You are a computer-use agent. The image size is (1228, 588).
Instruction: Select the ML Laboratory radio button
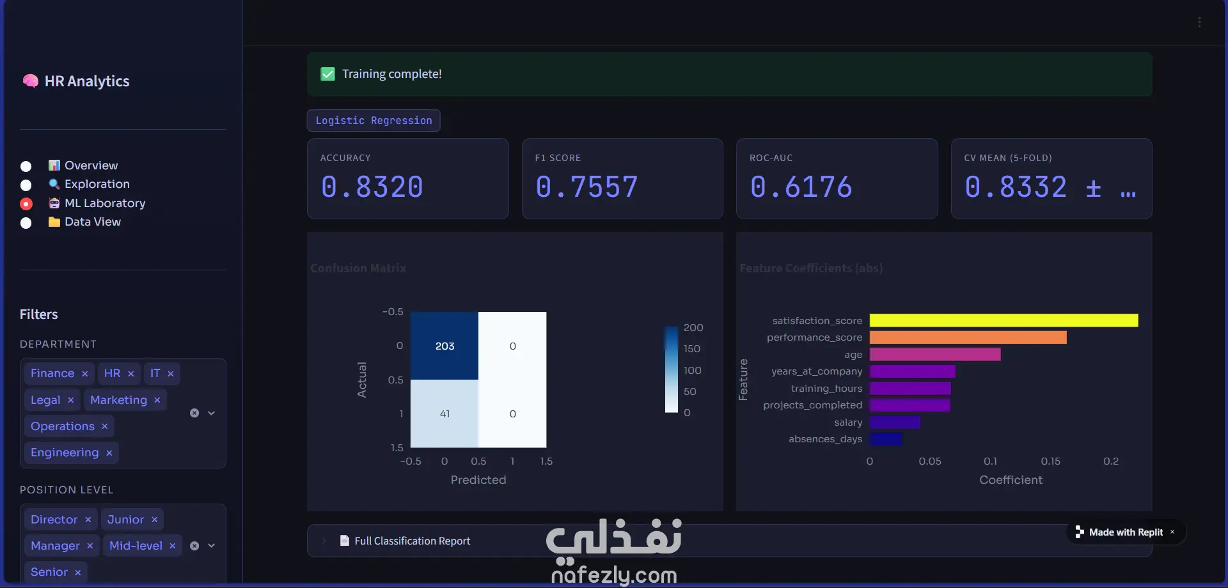pos(26,204)
